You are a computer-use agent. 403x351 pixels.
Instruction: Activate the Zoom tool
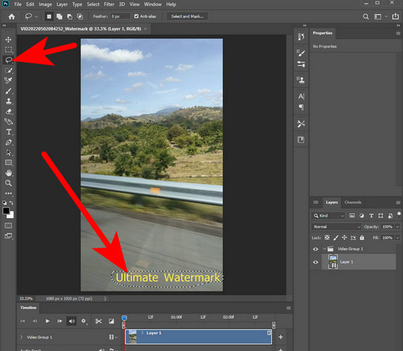[9, 183]
